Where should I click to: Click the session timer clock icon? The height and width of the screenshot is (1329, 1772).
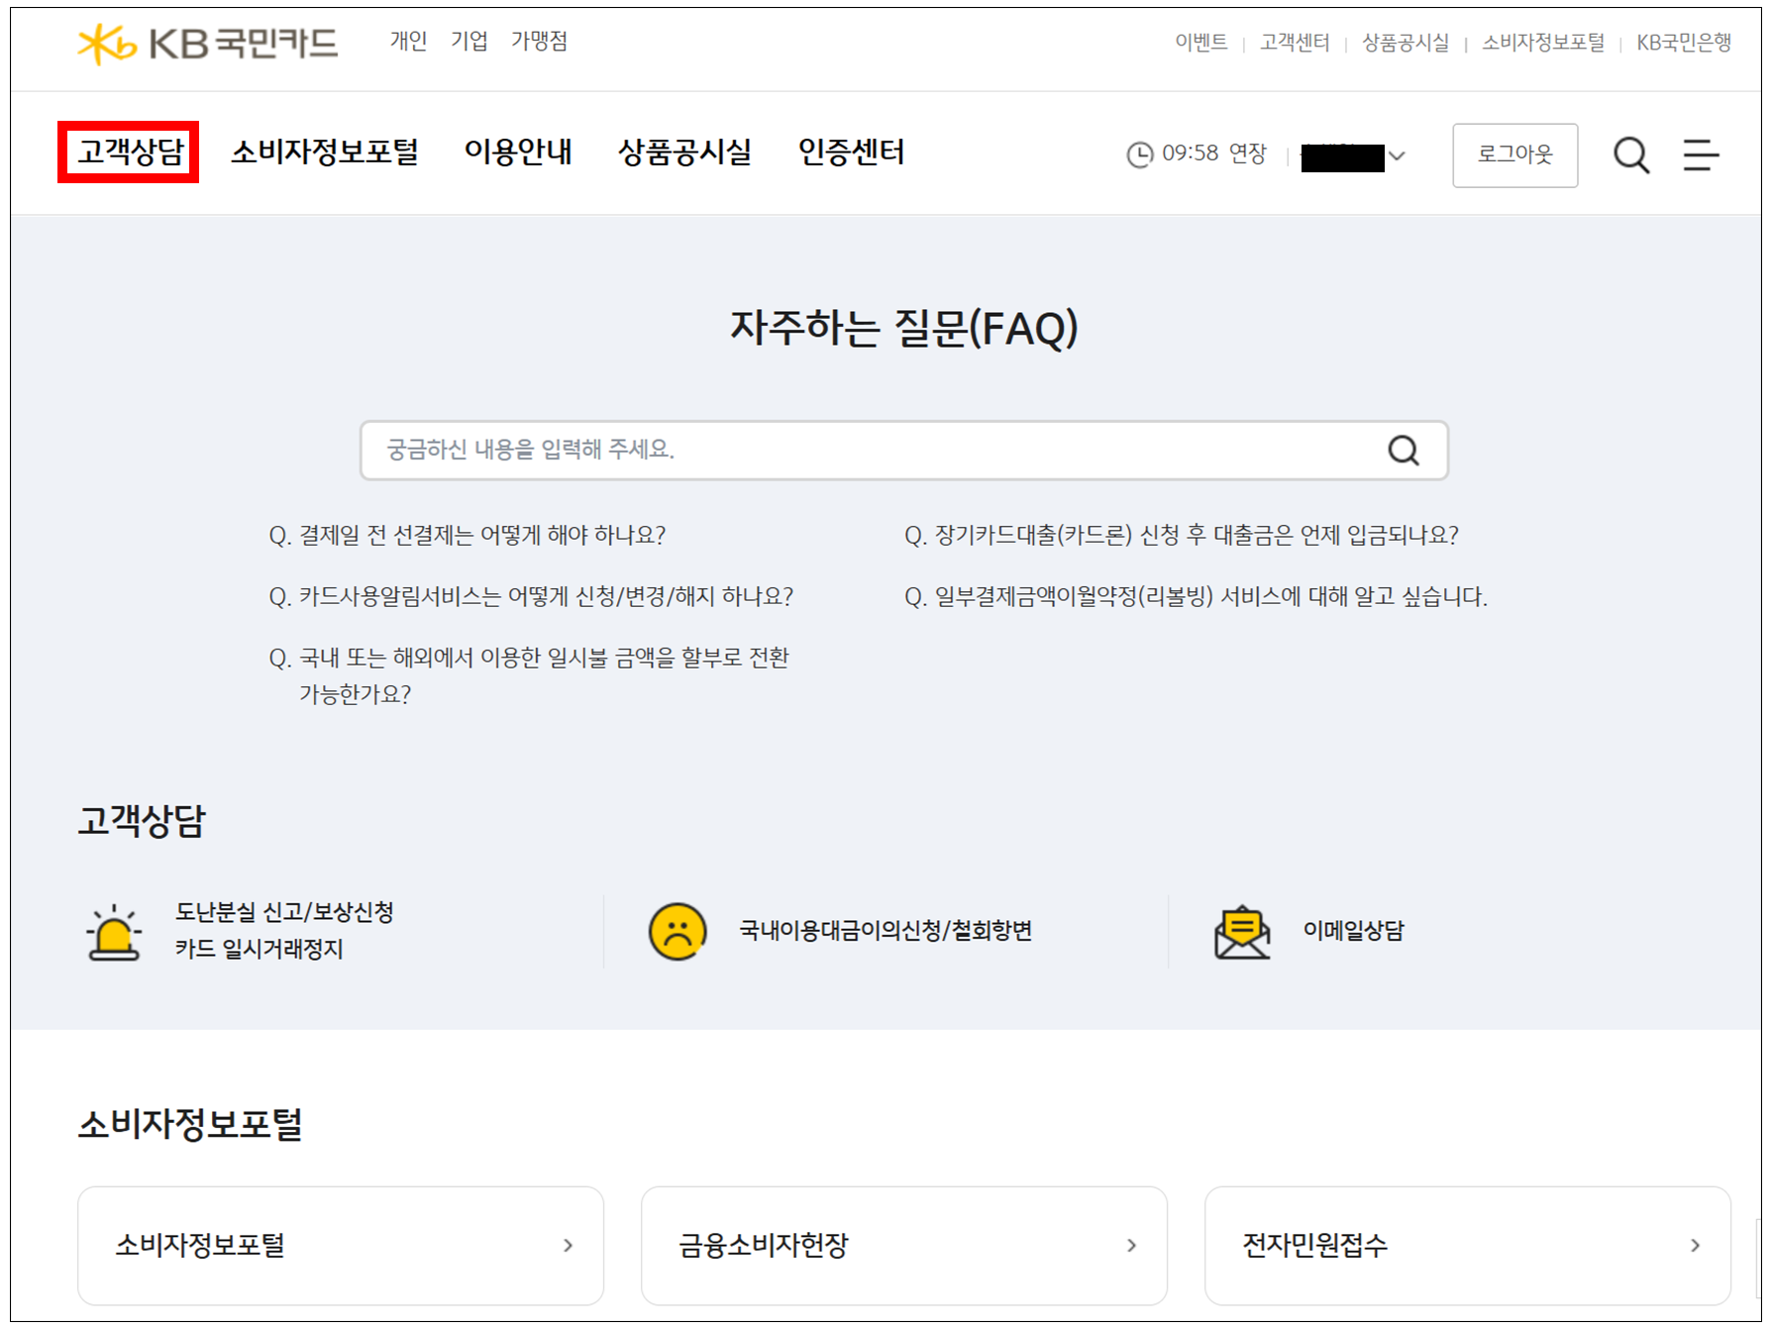[x=1140, y=155]
